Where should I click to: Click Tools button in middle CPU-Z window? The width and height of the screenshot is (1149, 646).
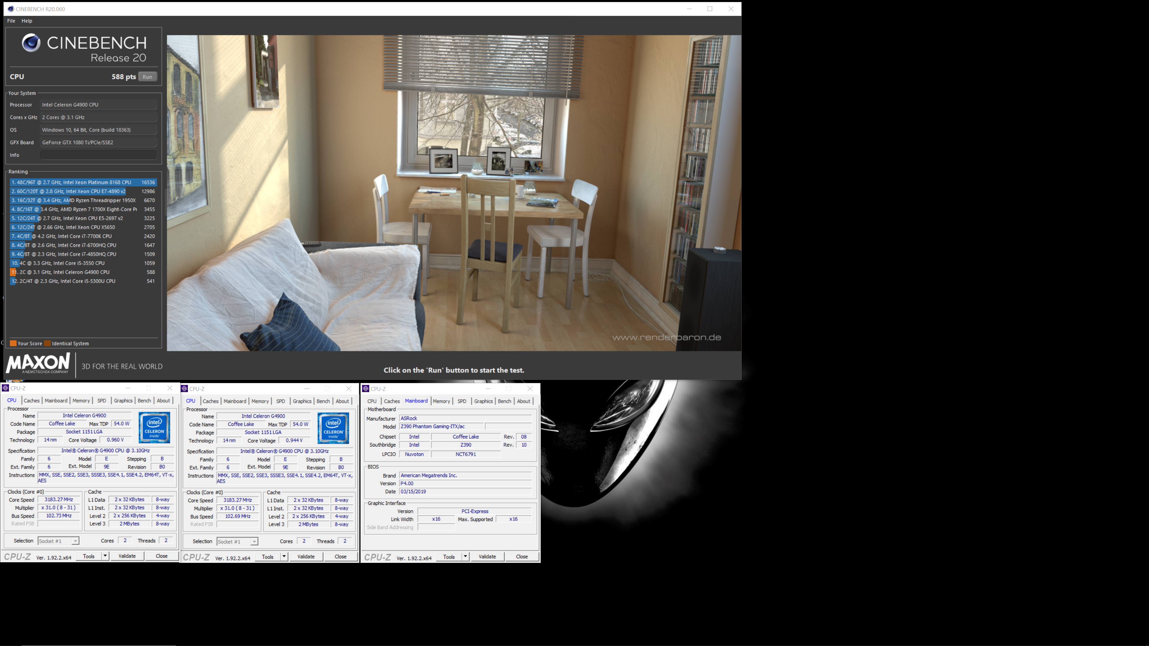pyautogui.click(x=268, y=556)
